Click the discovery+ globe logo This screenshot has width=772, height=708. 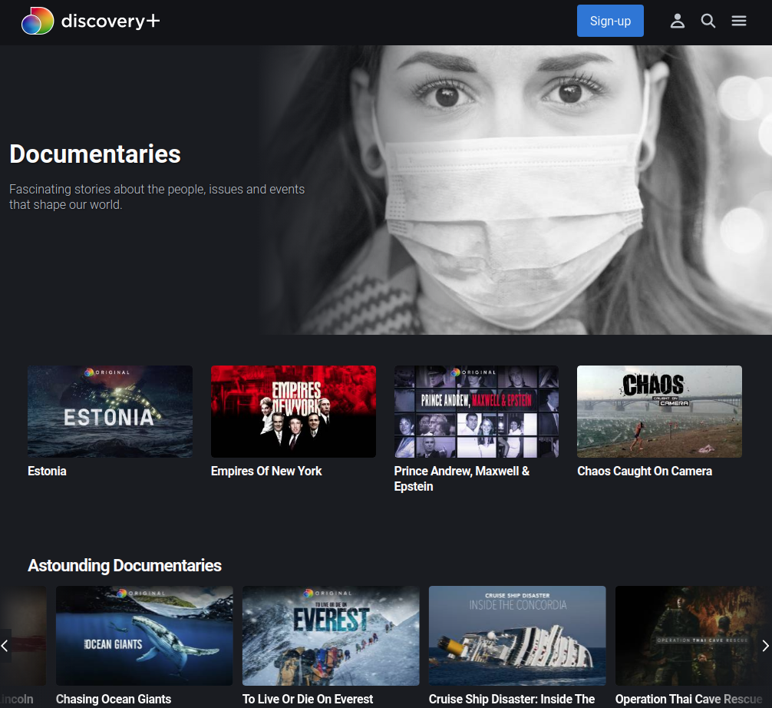tap(38, 21)
